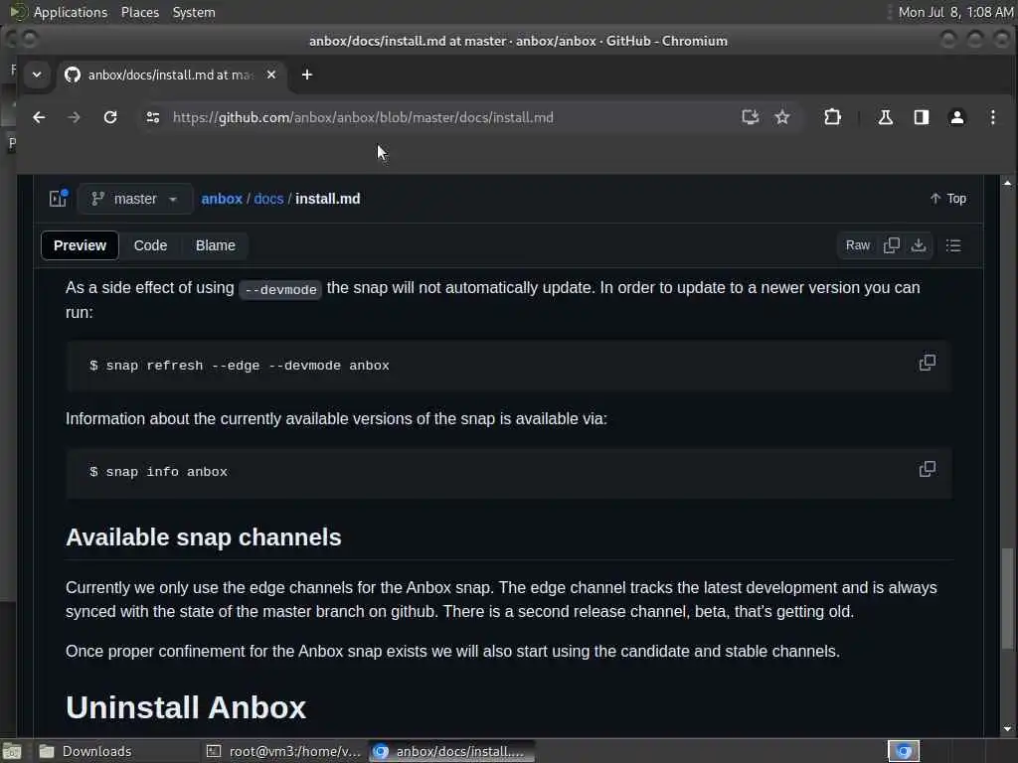The height and width of the screenshot is (763, 1018).
Task: Click the Available snap channels heading
Action: [203, 537]
